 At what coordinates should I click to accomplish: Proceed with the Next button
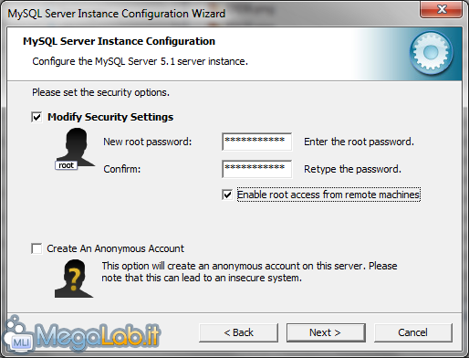(326, 332)
